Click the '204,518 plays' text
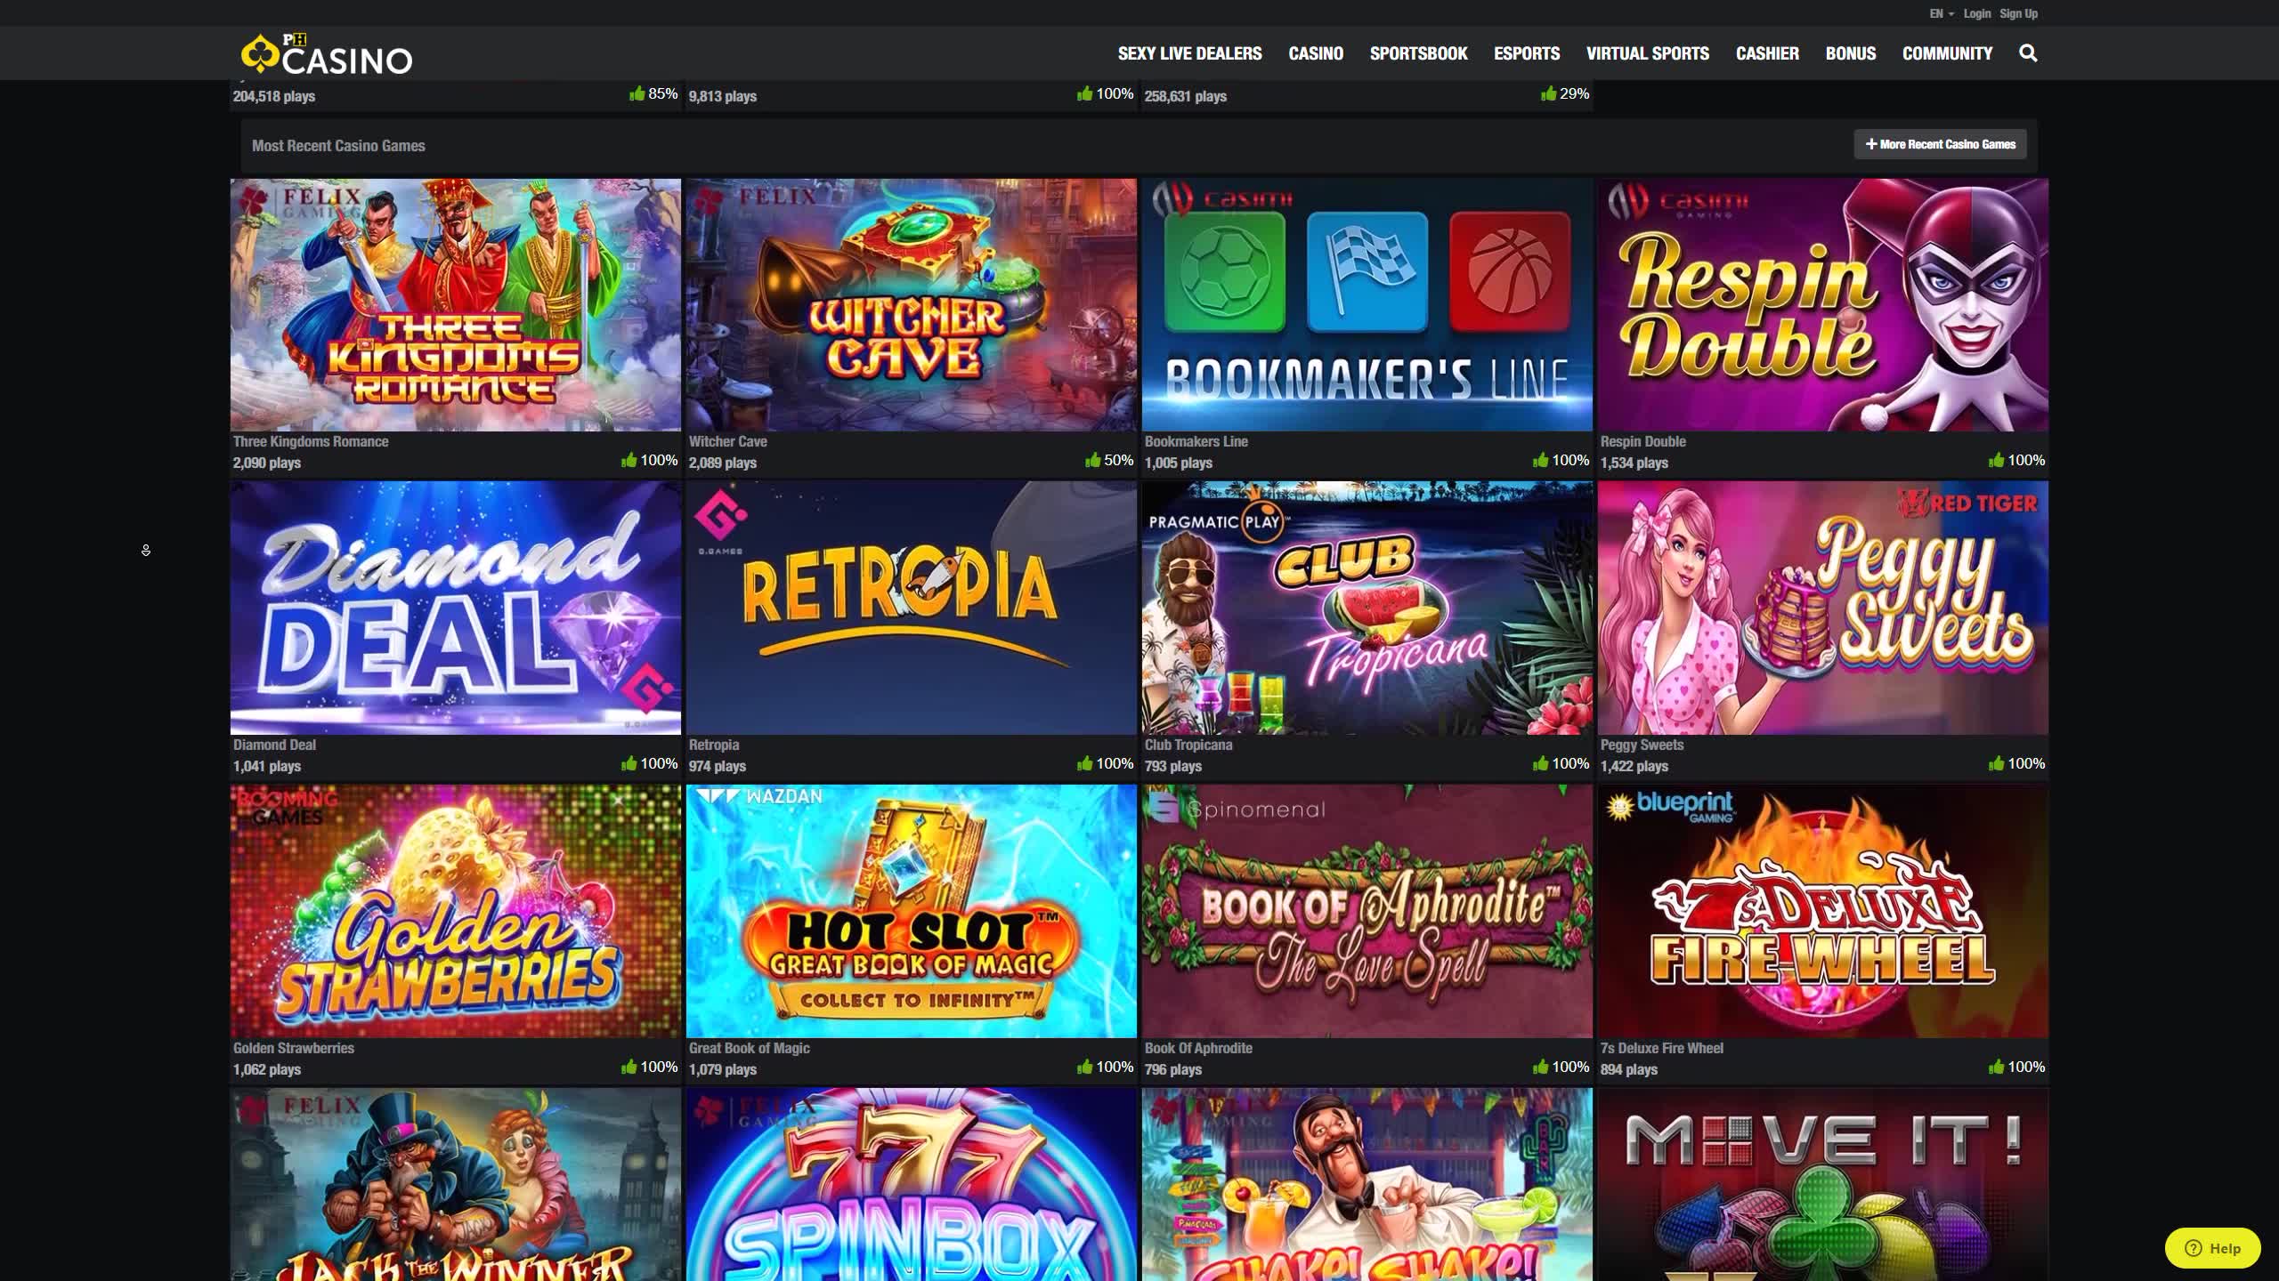The width and height of the screenshot is (2279, 1281). coord(274,96)
